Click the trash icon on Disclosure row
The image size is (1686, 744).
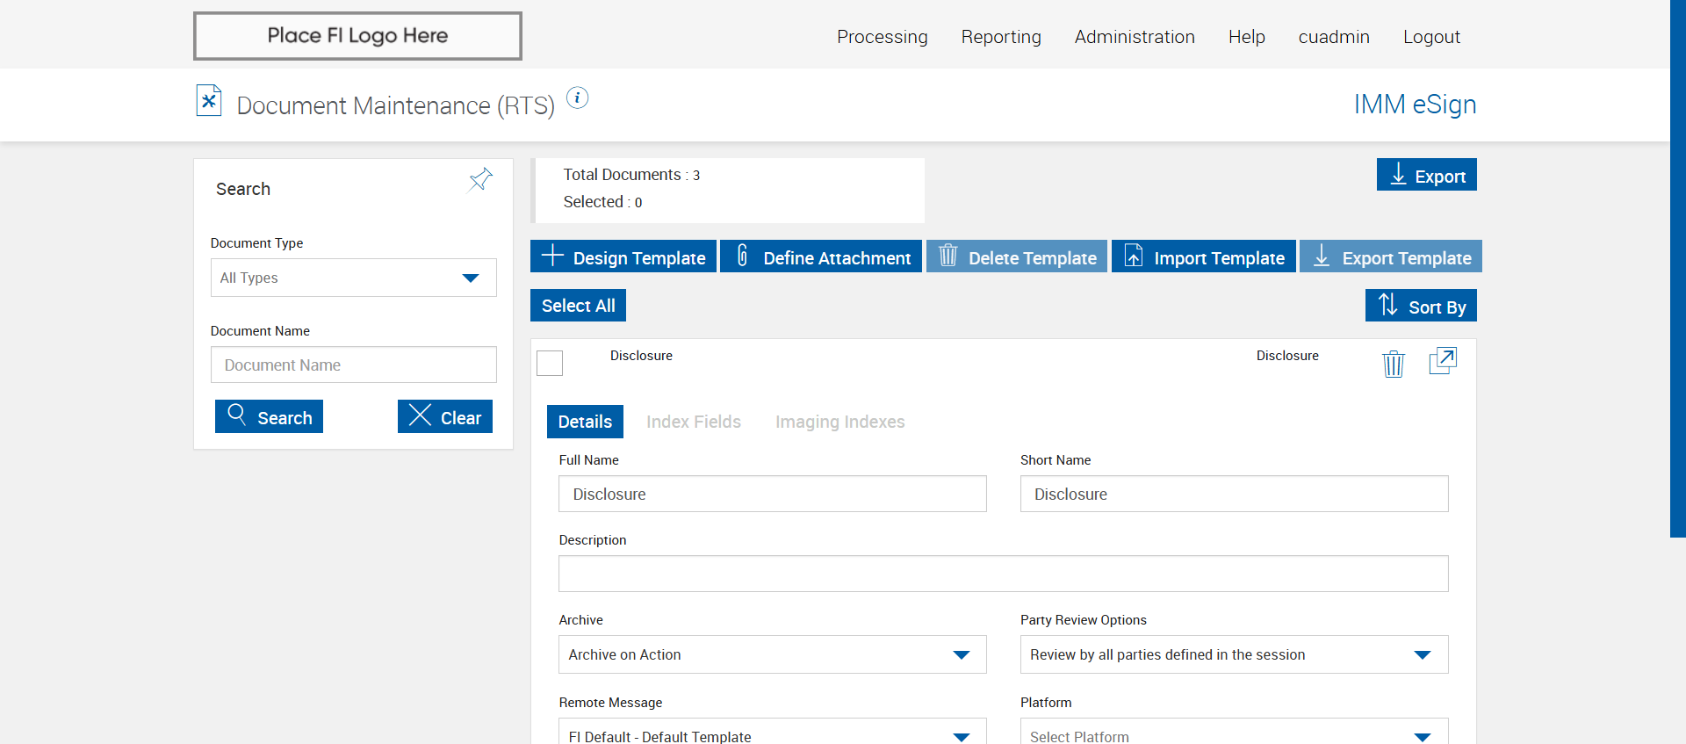coord(1393,363)
